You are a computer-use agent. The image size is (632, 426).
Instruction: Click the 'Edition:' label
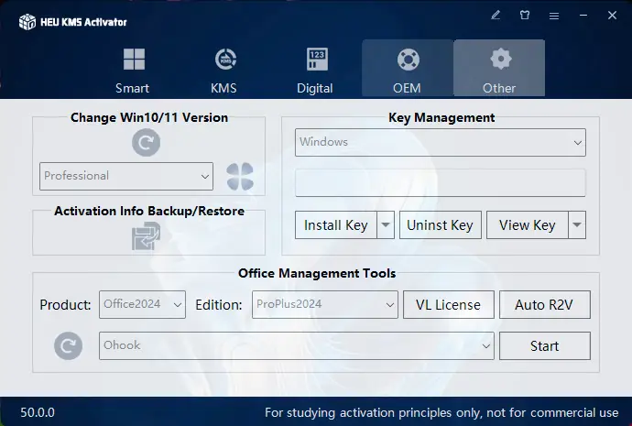pos(219,305)
